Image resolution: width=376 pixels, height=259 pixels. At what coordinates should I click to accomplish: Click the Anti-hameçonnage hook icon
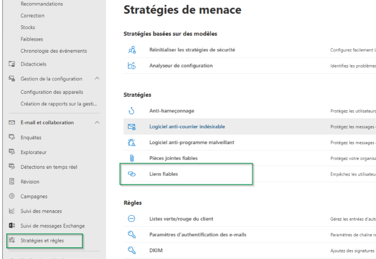[x=132, y=111]
